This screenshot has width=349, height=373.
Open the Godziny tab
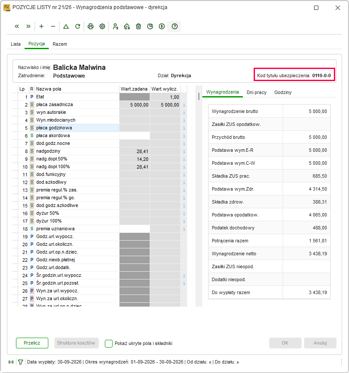pyautogui.click(x=283, y=92)
